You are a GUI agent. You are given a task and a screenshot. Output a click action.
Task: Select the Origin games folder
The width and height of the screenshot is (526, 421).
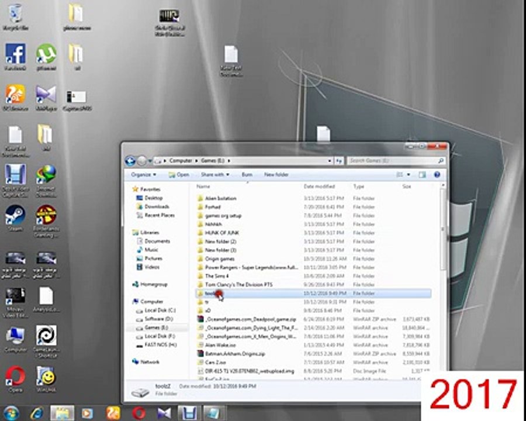tap(216, 259)
